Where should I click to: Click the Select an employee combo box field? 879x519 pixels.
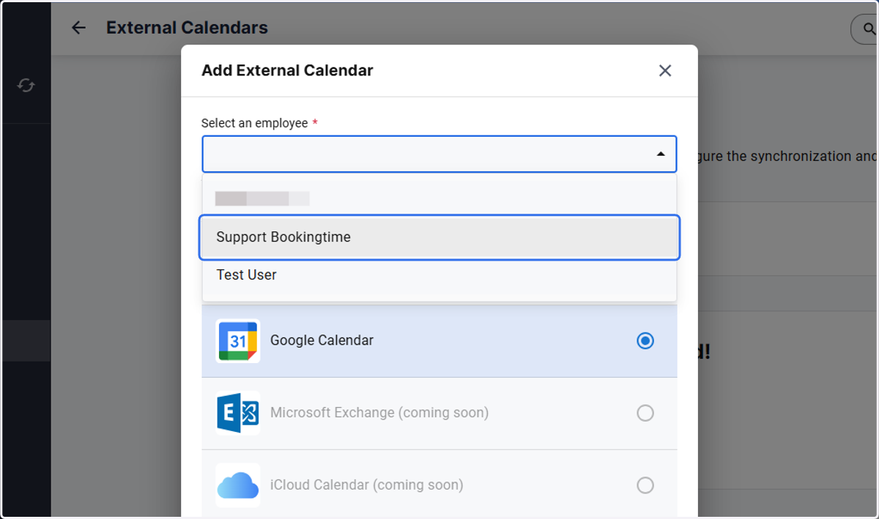pyautogui.click(x=439, y=154)
